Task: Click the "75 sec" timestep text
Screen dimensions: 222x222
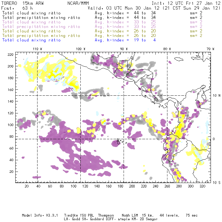Action: pos(192,215)
